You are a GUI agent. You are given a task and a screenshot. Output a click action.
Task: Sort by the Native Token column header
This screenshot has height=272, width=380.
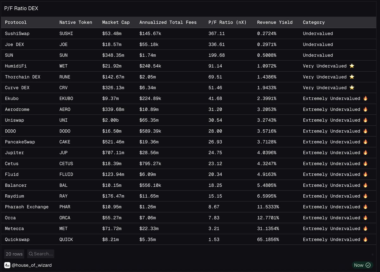76,23
